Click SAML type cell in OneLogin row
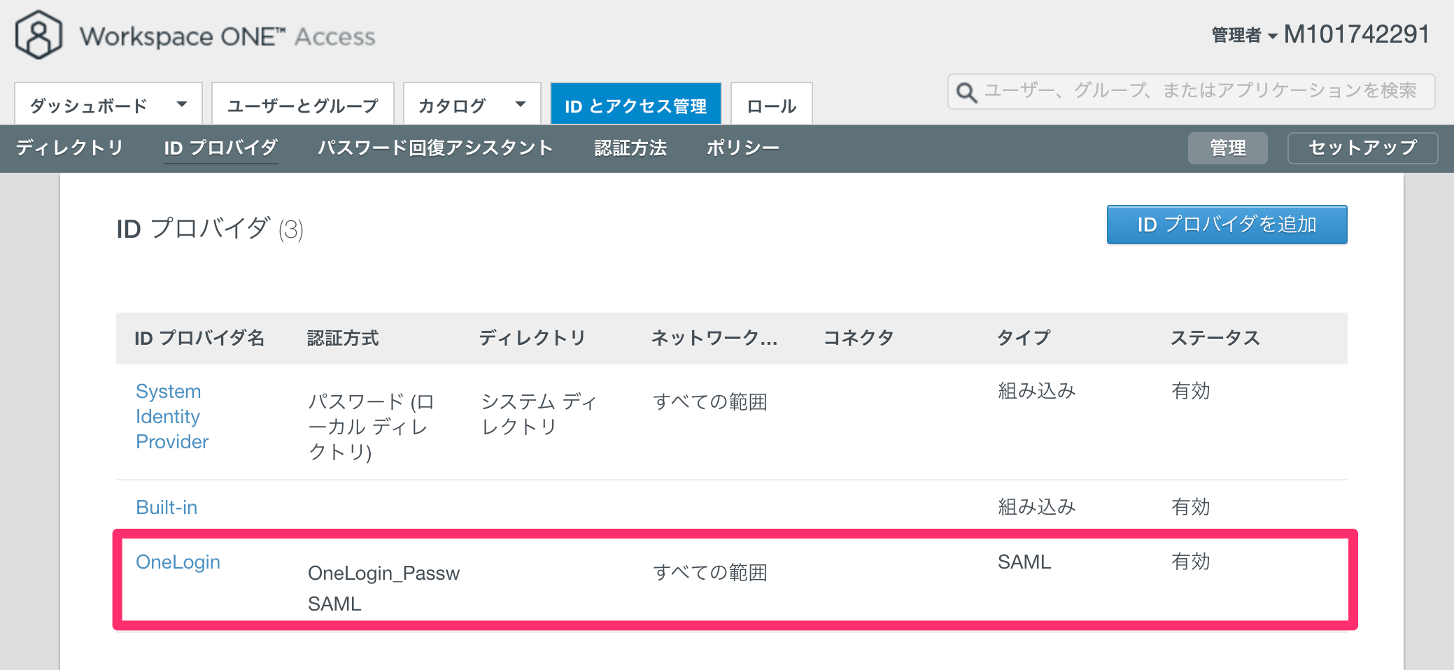This screenshot has height=670, width=1454. [x=1024, y=562]
